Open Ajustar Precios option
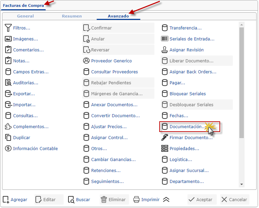Screen dimensions: 259x208 (x=105, y=126)
